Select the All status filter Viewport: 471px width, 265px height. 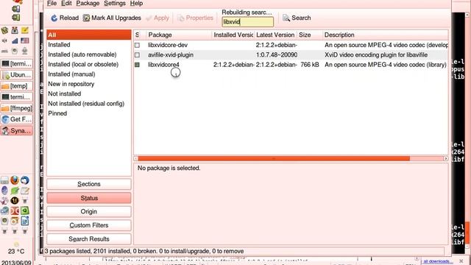point(89,35)
